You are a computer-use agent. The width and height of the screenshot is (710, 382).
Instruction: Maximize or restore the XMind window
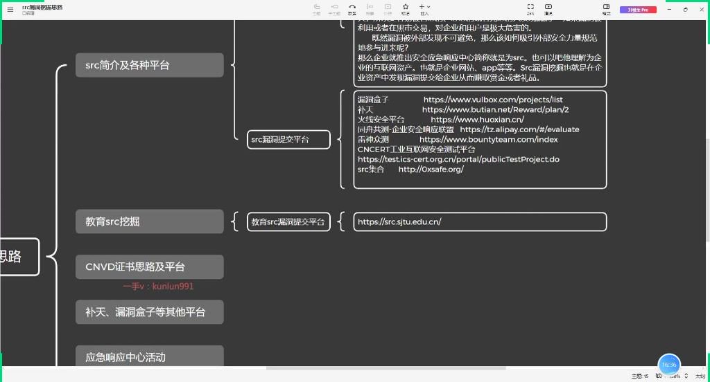(685, 9)
